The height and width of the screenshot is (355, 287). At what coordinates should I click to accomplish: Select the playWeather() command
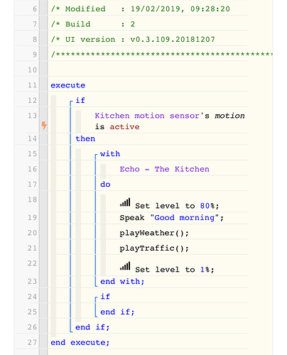pyautogui.click(x=154, y=233)
